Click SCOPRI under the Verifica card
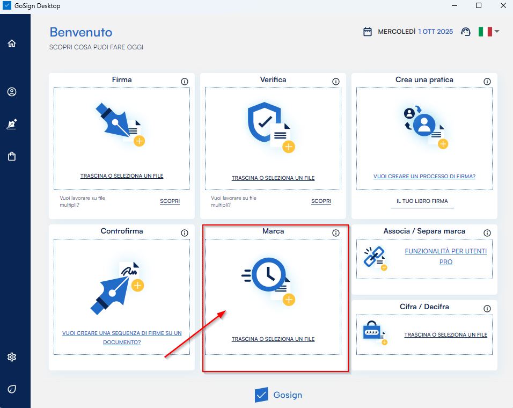This screenshot has height=408, width=513. pyautogui.click(x=321, y=201)
